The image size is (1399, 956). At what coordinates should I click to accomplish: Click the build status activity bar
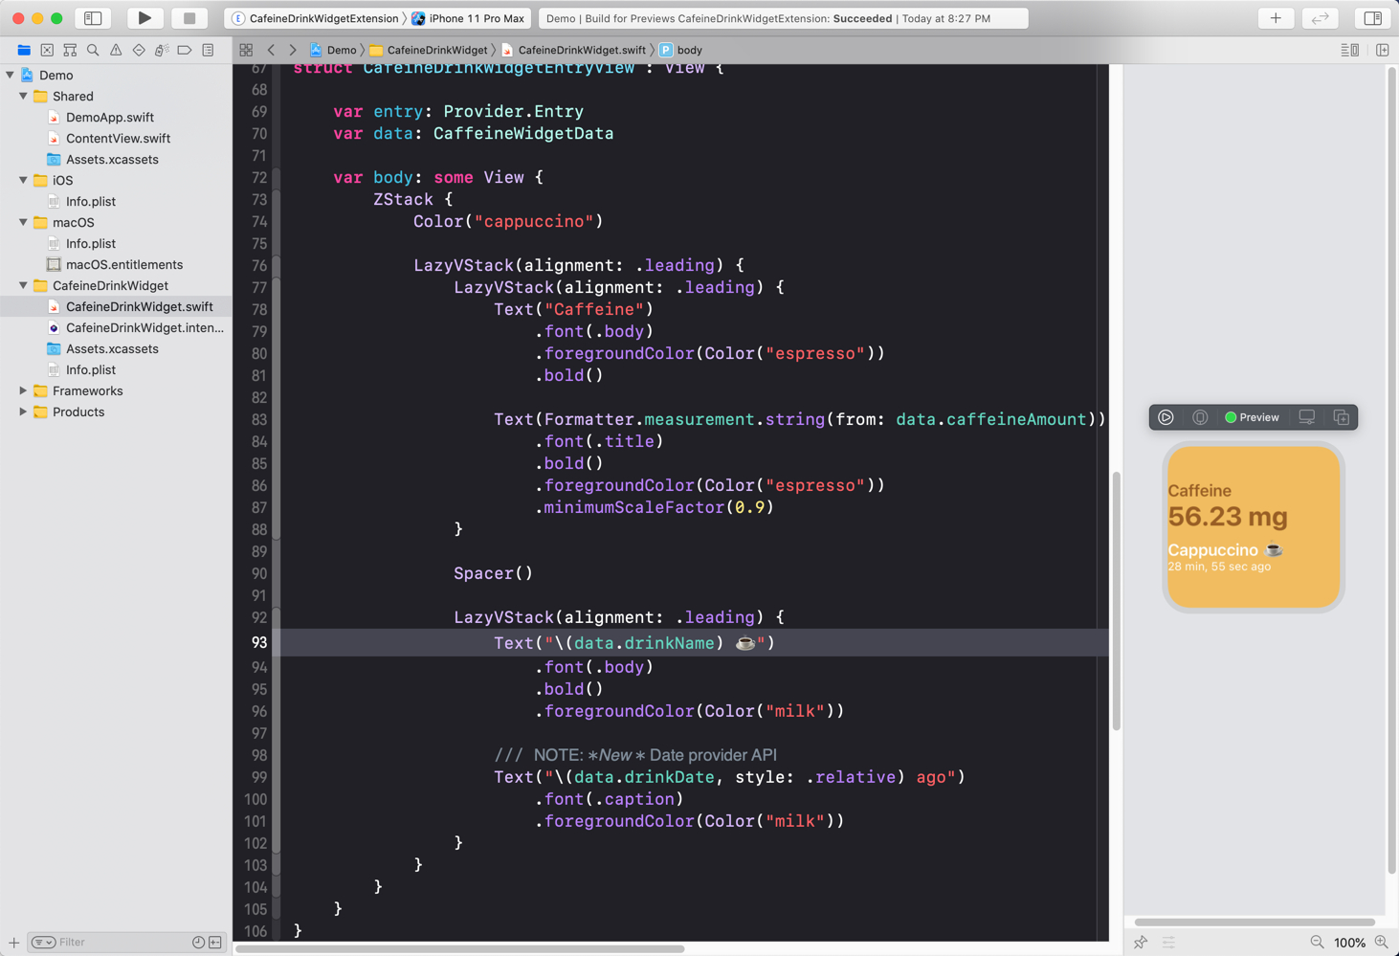point(783,18)
